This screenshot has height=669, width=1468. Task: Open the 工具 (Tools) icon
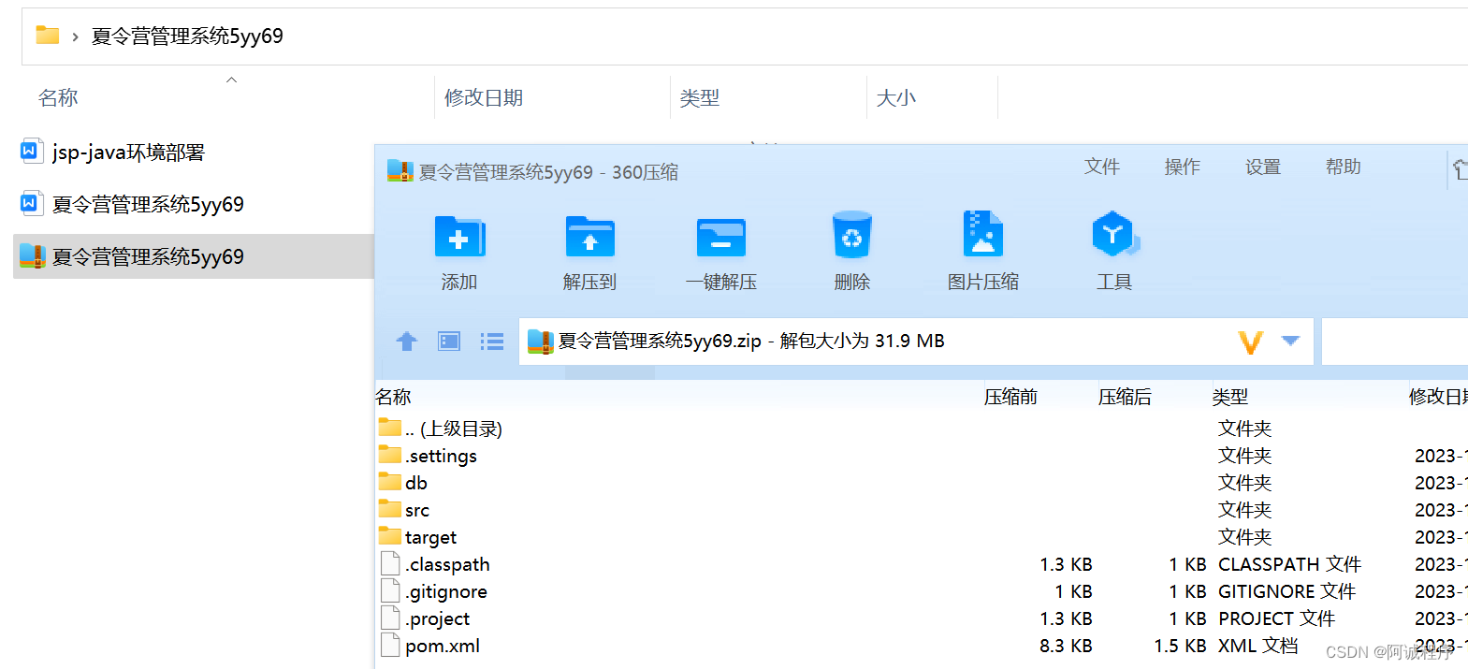[1114, 234]
